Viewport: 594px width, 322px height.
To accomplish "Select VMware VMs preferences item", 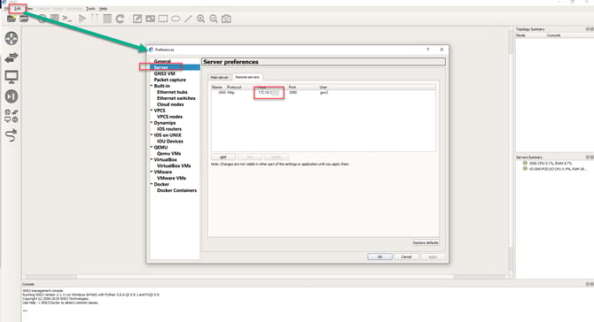I will coord(171,178).
